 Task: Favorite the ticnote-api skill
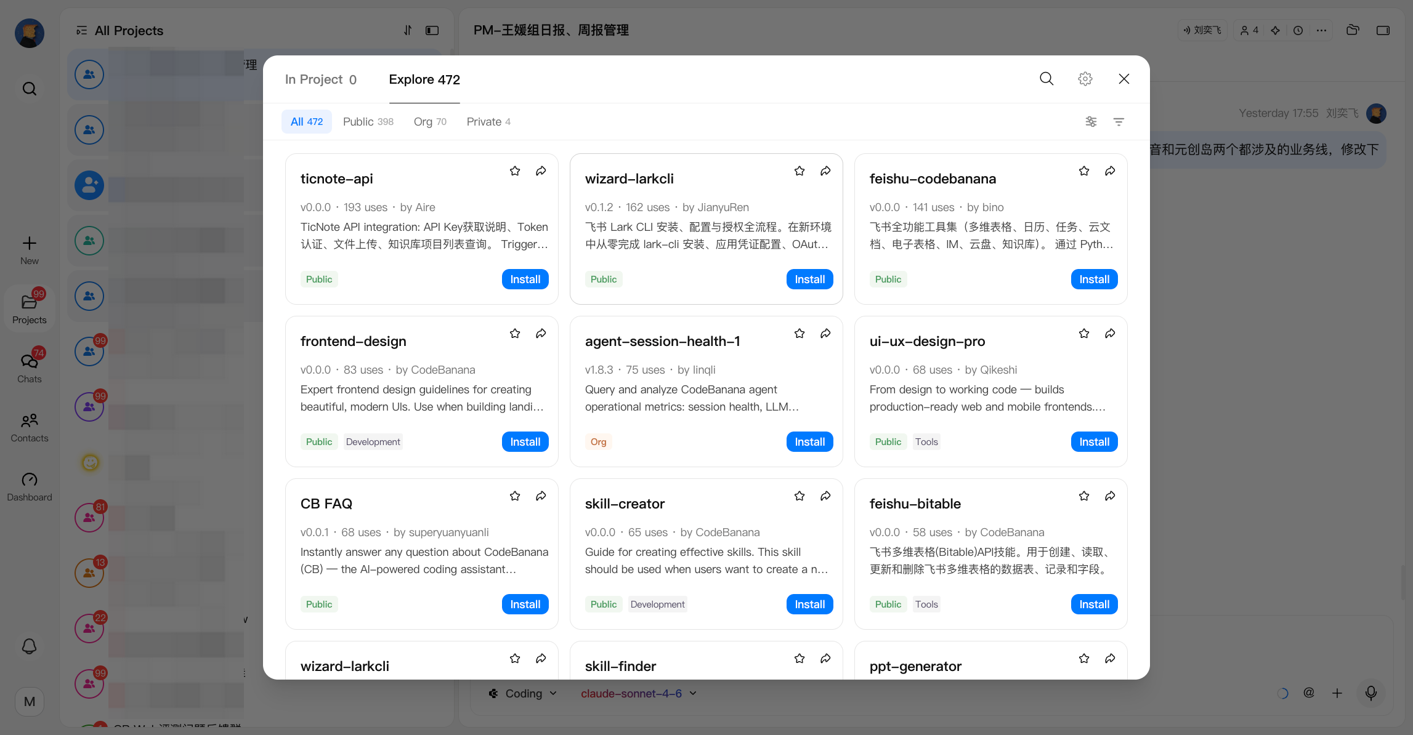[x=515, y=171]
